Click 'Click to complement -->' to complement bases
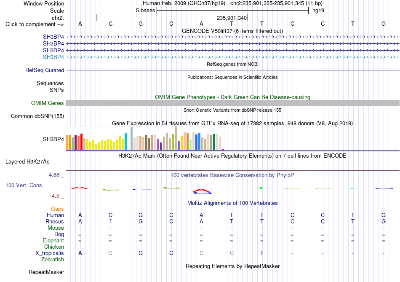Screen dimensions: 400x282 click(x=35, y=24)
